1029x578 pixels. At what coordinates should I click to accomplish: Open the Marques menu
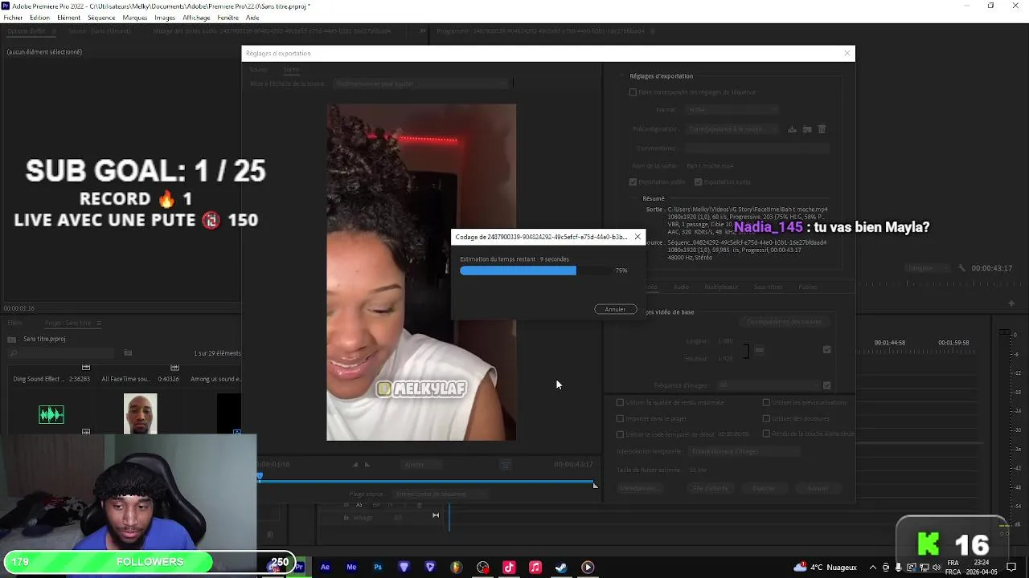tap(135, 18)
